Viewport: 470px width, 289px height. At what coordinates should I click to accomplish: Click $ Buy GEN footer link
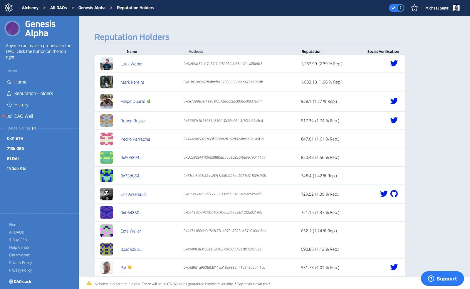pos(18,240)
